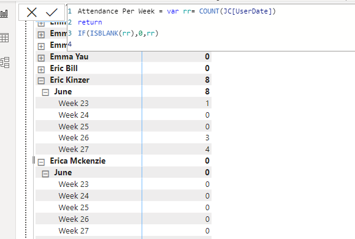The height and width of the screenshot is (239, 355).
Task: Select Week 26 under Erica Mckenzie
Action: pos(74,219)
